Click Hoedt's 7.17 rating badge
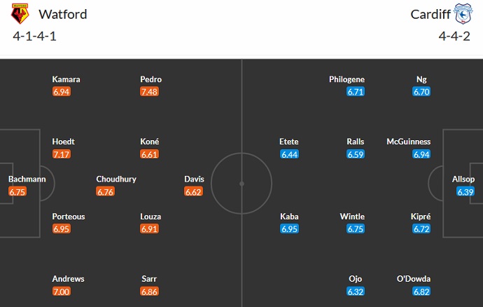Screen dimensions: 483x307 [61, 154]
